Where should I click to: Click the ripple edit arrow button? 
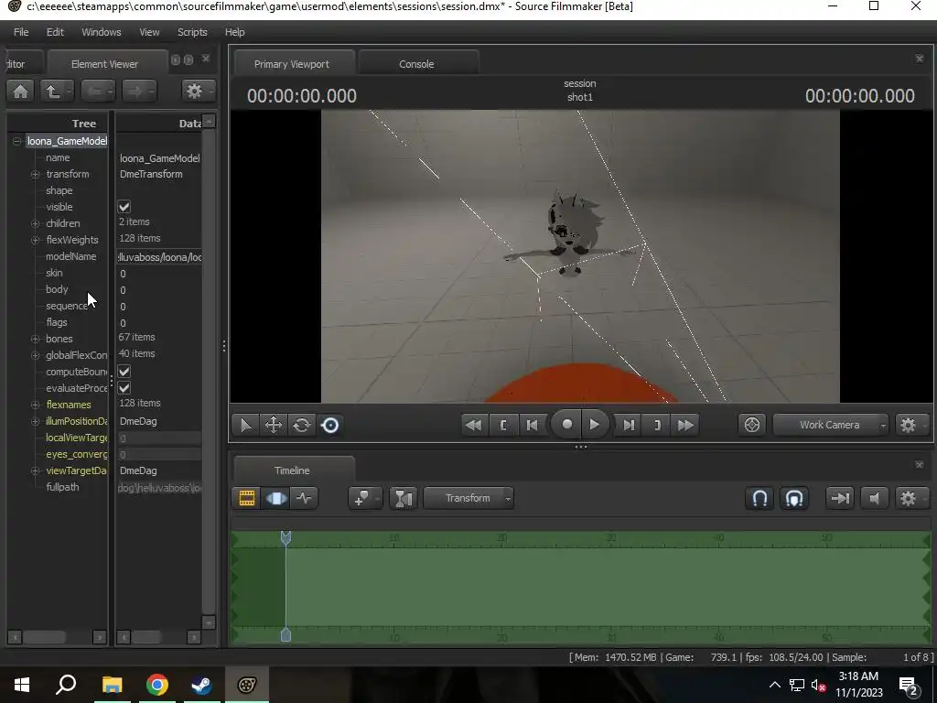840,498
